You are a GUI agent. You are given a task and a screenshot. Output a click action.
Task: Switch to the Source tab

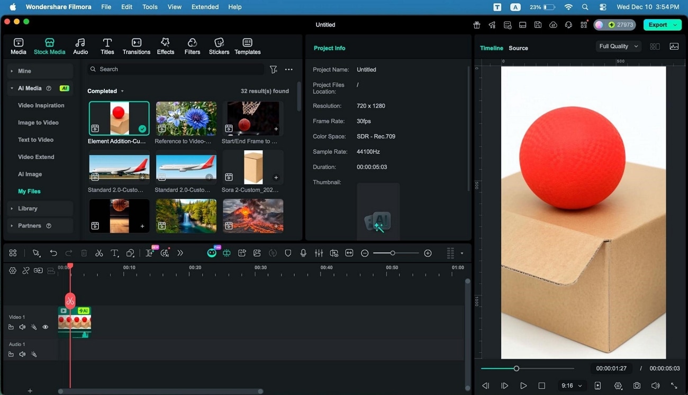coord(518,48)
